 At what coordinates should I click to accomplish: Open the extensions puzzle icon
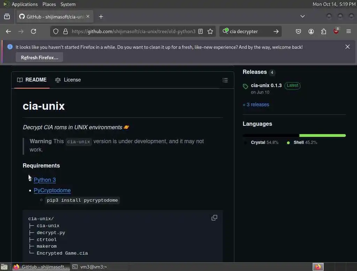tap(324, 31)
